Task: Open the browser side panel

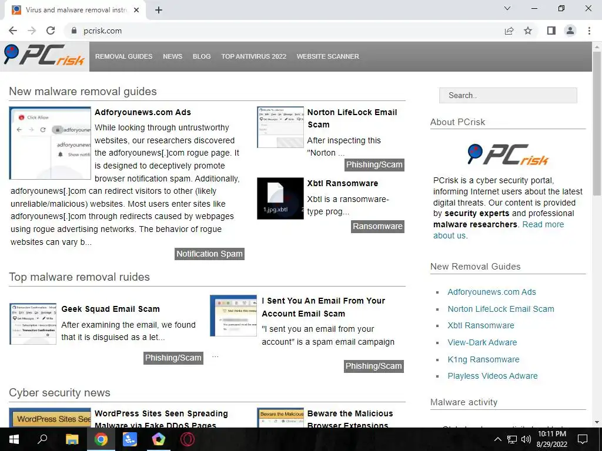Action: click(551, 31)
